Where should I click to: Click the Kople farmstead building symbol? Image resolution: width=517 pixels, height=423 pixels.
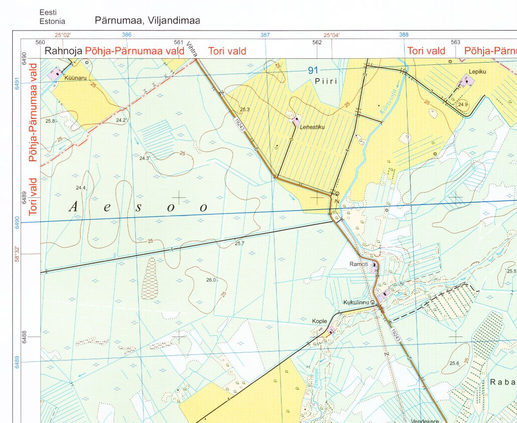(331, 330)
